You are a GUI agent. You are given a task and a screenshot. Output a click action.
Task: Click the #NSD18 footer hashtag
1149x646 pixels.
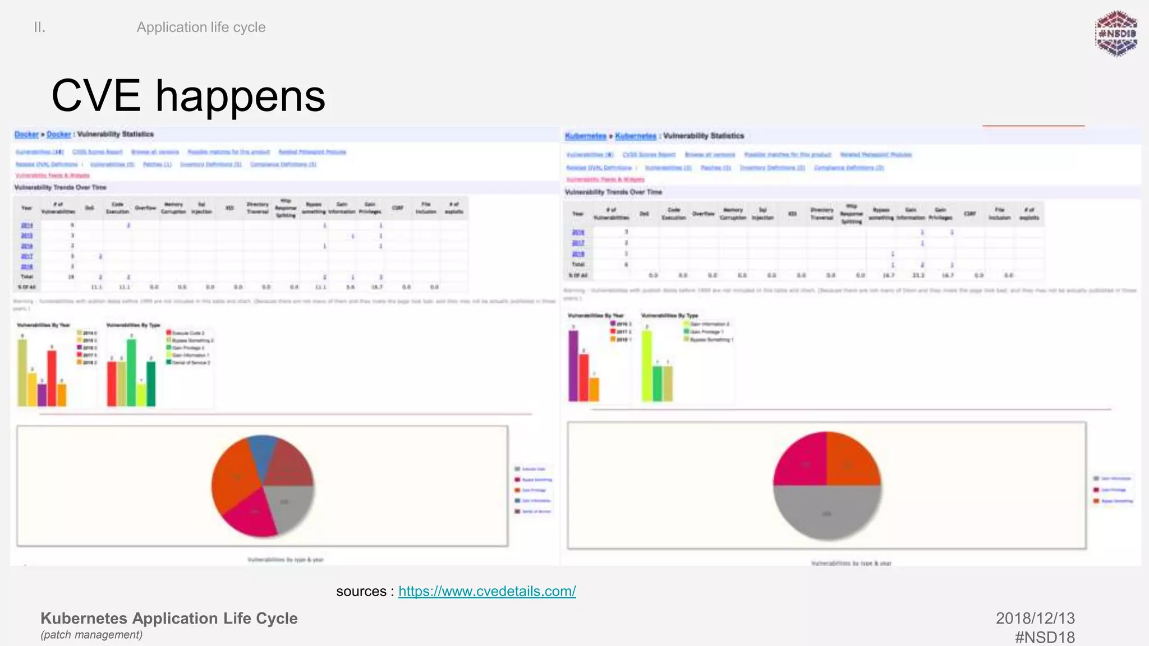(1045, 637)
